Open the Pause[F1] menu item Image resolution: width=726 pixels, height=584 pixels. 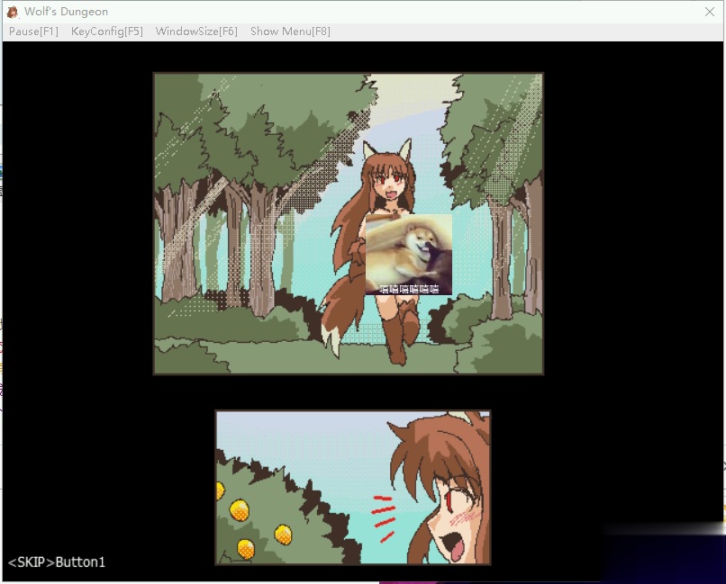coord(34,31)
